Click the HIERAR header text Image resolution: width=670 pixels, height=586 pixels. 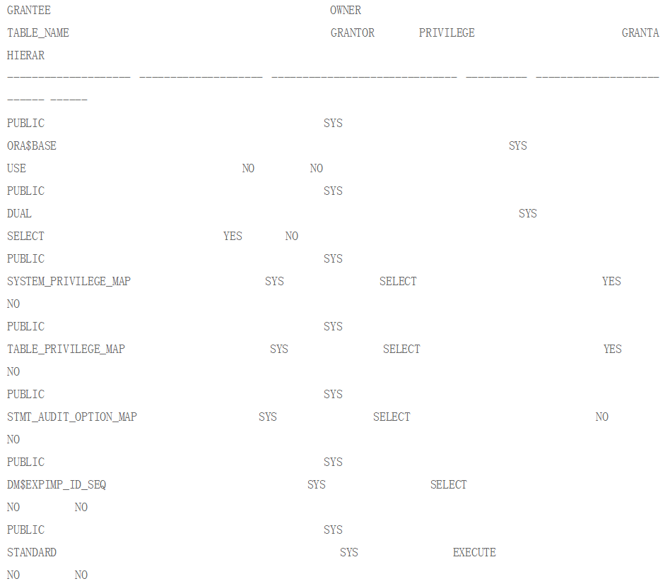point(25,56)
